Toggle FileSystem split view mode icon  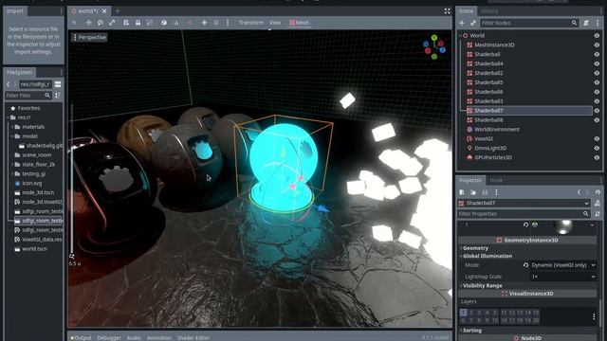pyautogui.click(x=58, y=84)
